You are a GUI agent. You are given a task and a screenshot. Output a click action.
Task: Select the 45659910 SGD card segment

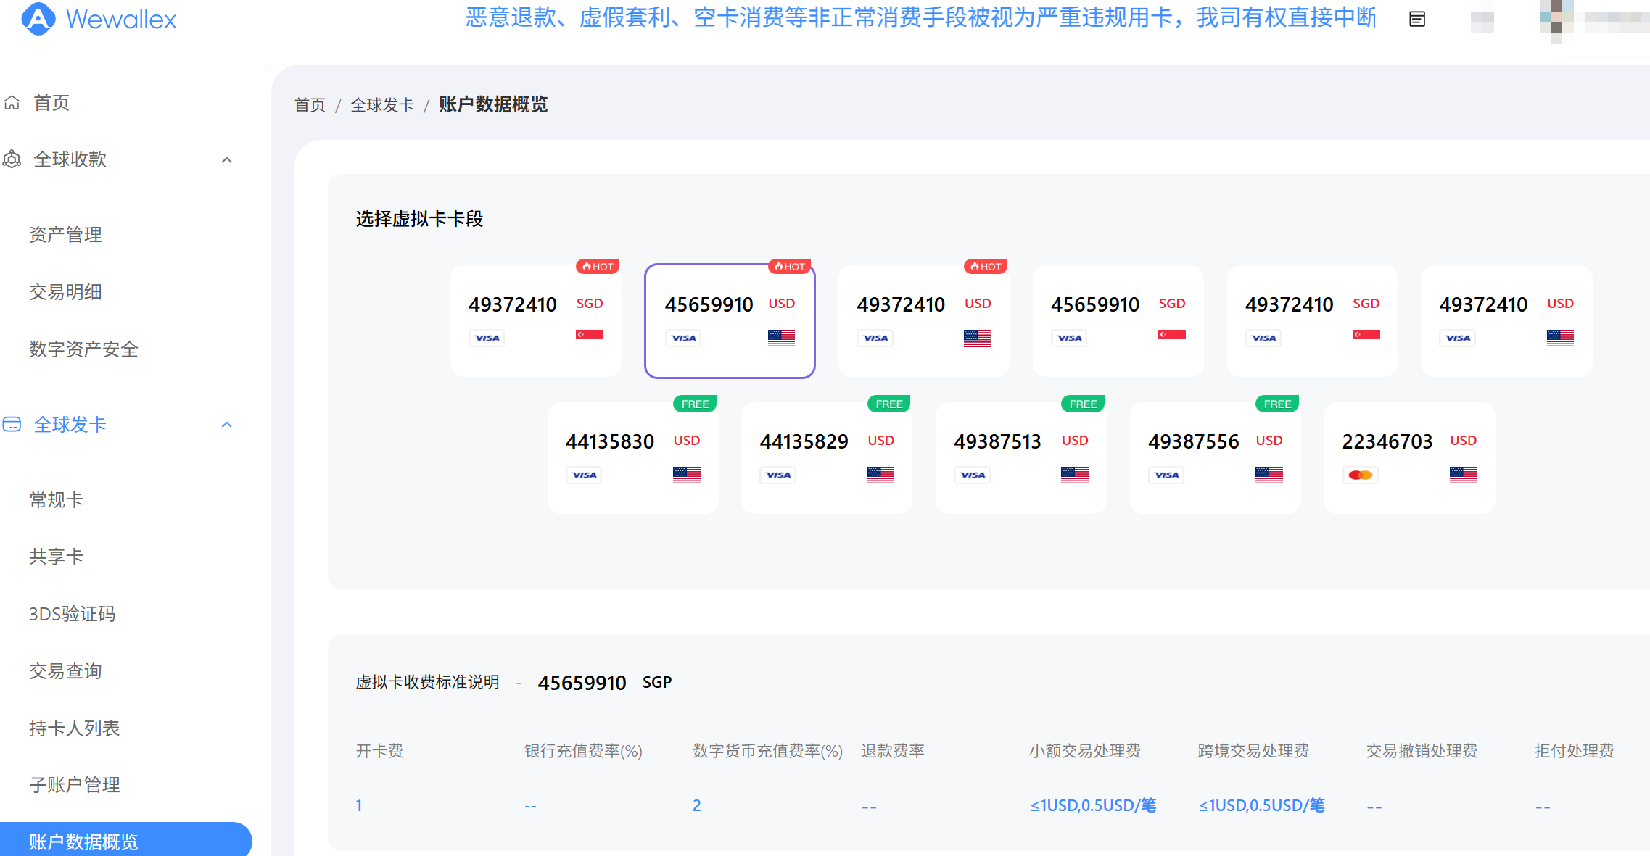(1118, 320)
